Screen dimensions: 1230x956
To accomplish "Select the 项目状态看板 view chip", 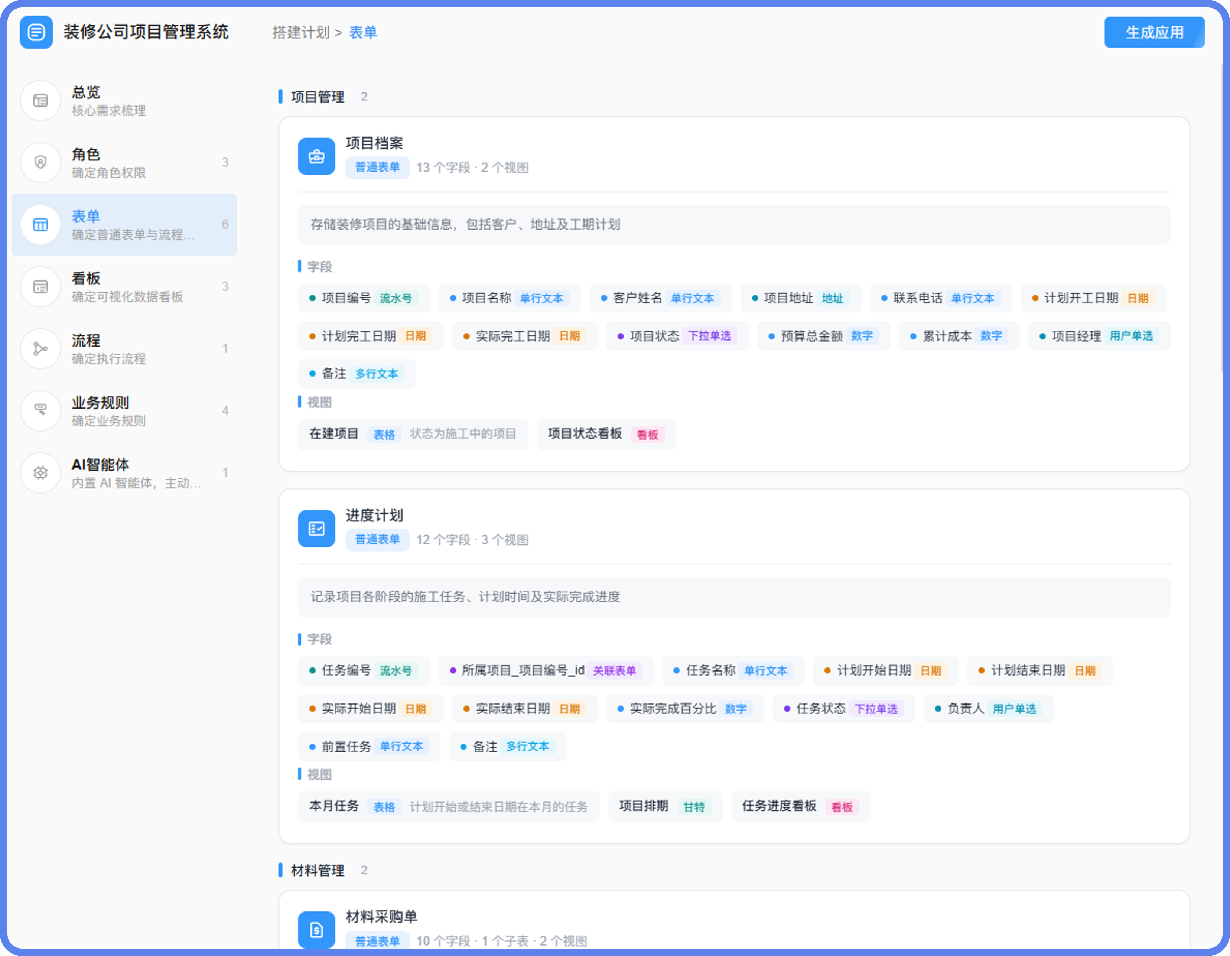I will pos(606,434).
